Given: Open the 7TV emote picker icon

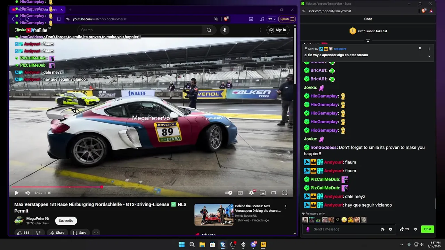Looking at the screenshot, I should pos(382,229).
